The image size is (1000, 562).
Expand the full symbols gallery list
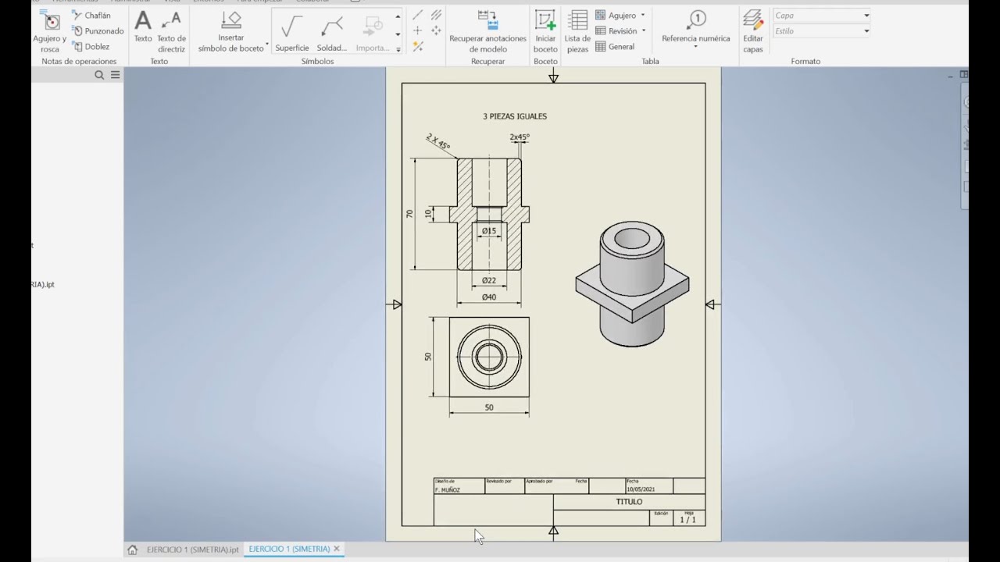click(x=398, y=49)
